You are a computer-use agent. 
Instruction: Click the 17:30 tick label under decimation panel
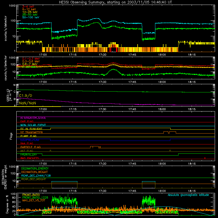click(102, 191)
